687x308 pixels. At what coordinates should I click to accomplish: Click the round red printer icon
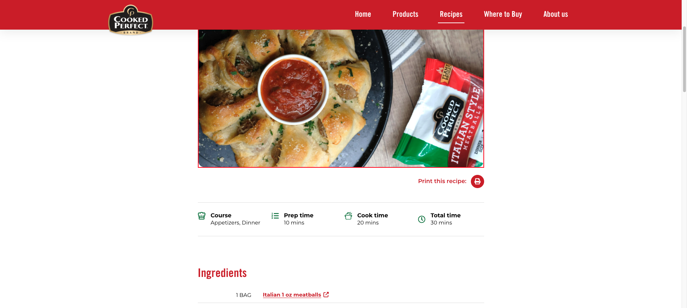click(x=477, y=181)
